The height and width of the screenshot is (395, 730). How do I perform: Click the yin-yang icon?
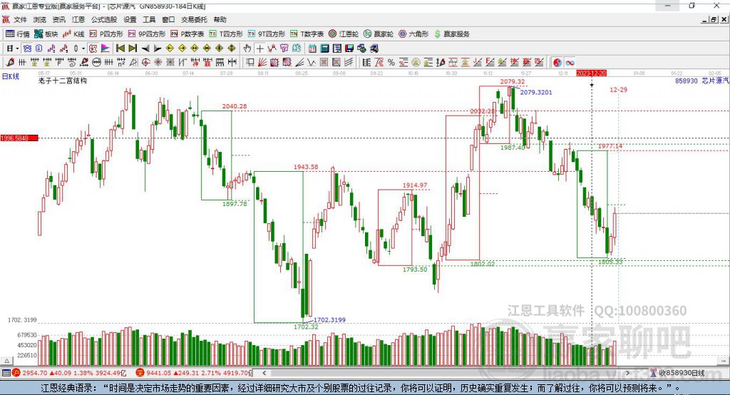coord(557,62)
